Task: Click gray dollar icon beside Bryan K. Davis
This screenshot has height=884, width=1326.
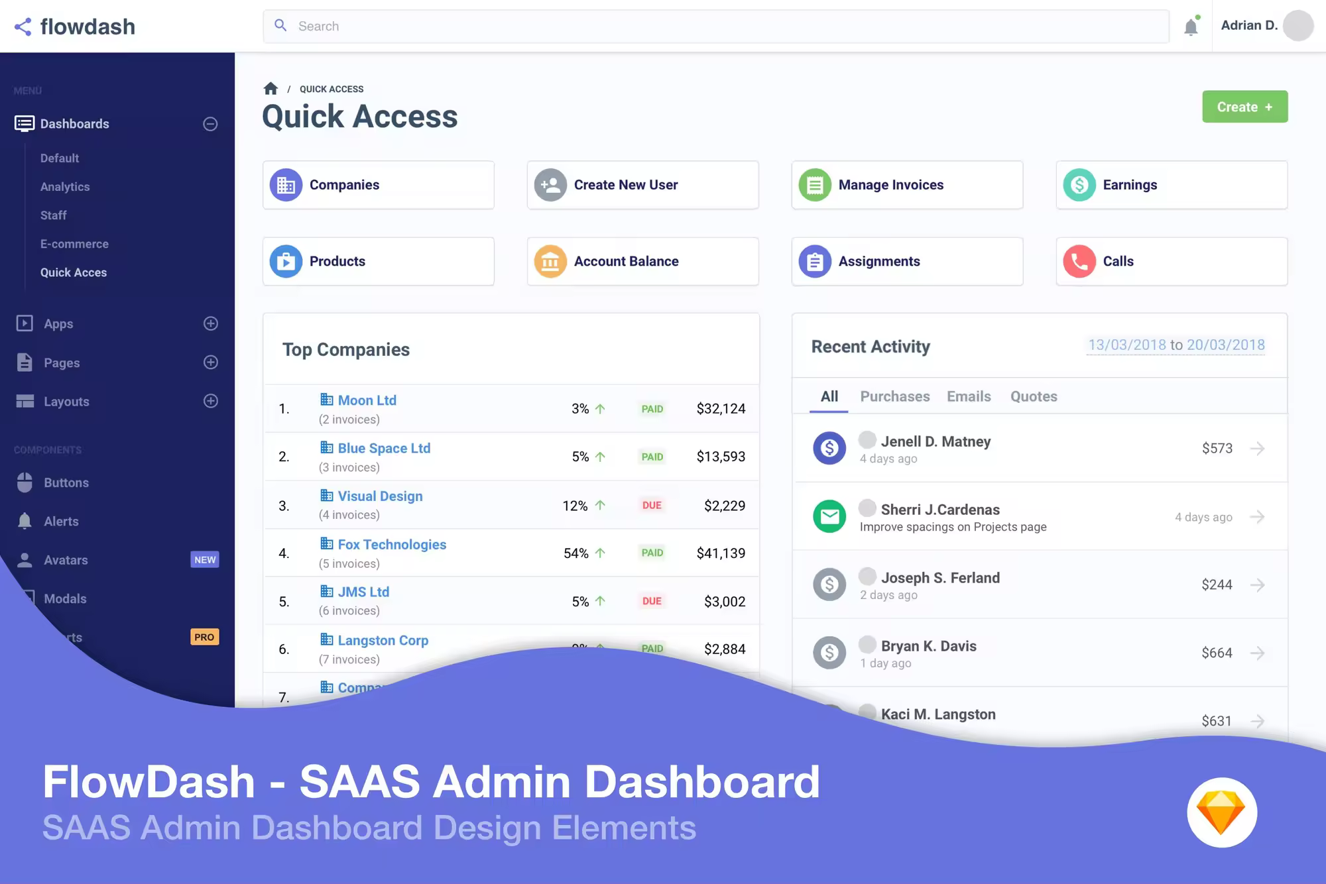Action: pyautogui.click(x=829, y=653)
